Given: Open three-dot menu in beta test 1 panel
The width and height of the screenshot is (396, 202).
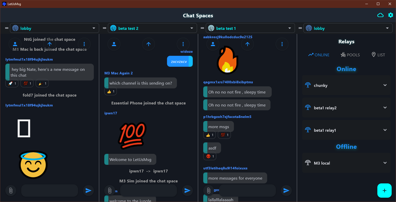Looking at the screenshot, I should pos(282,44).
